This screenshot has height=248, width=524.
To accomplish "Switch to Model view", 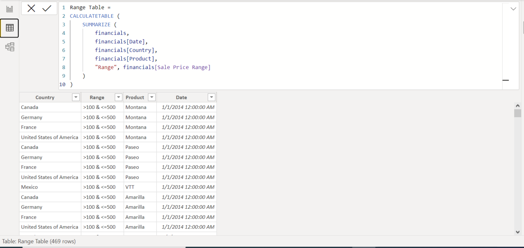I will tap(9, 47).
